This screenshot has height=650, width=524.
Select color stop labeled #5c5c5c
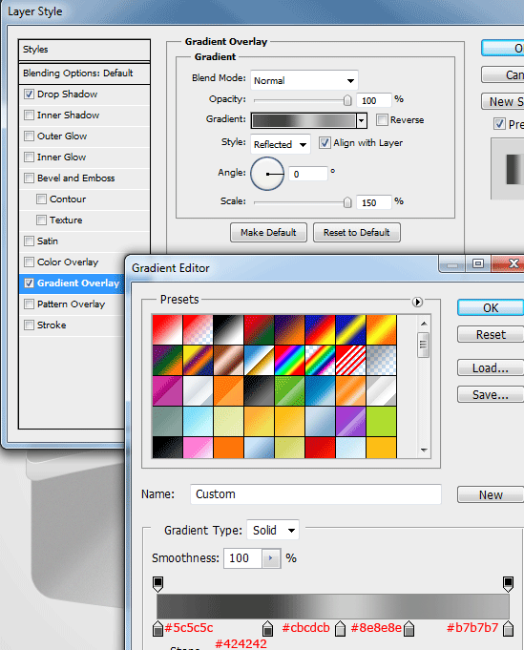pos(157,628)
